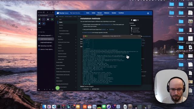Open Discord from the Dock
Viewport: 194px width, 109px height.
coord(78,107)
